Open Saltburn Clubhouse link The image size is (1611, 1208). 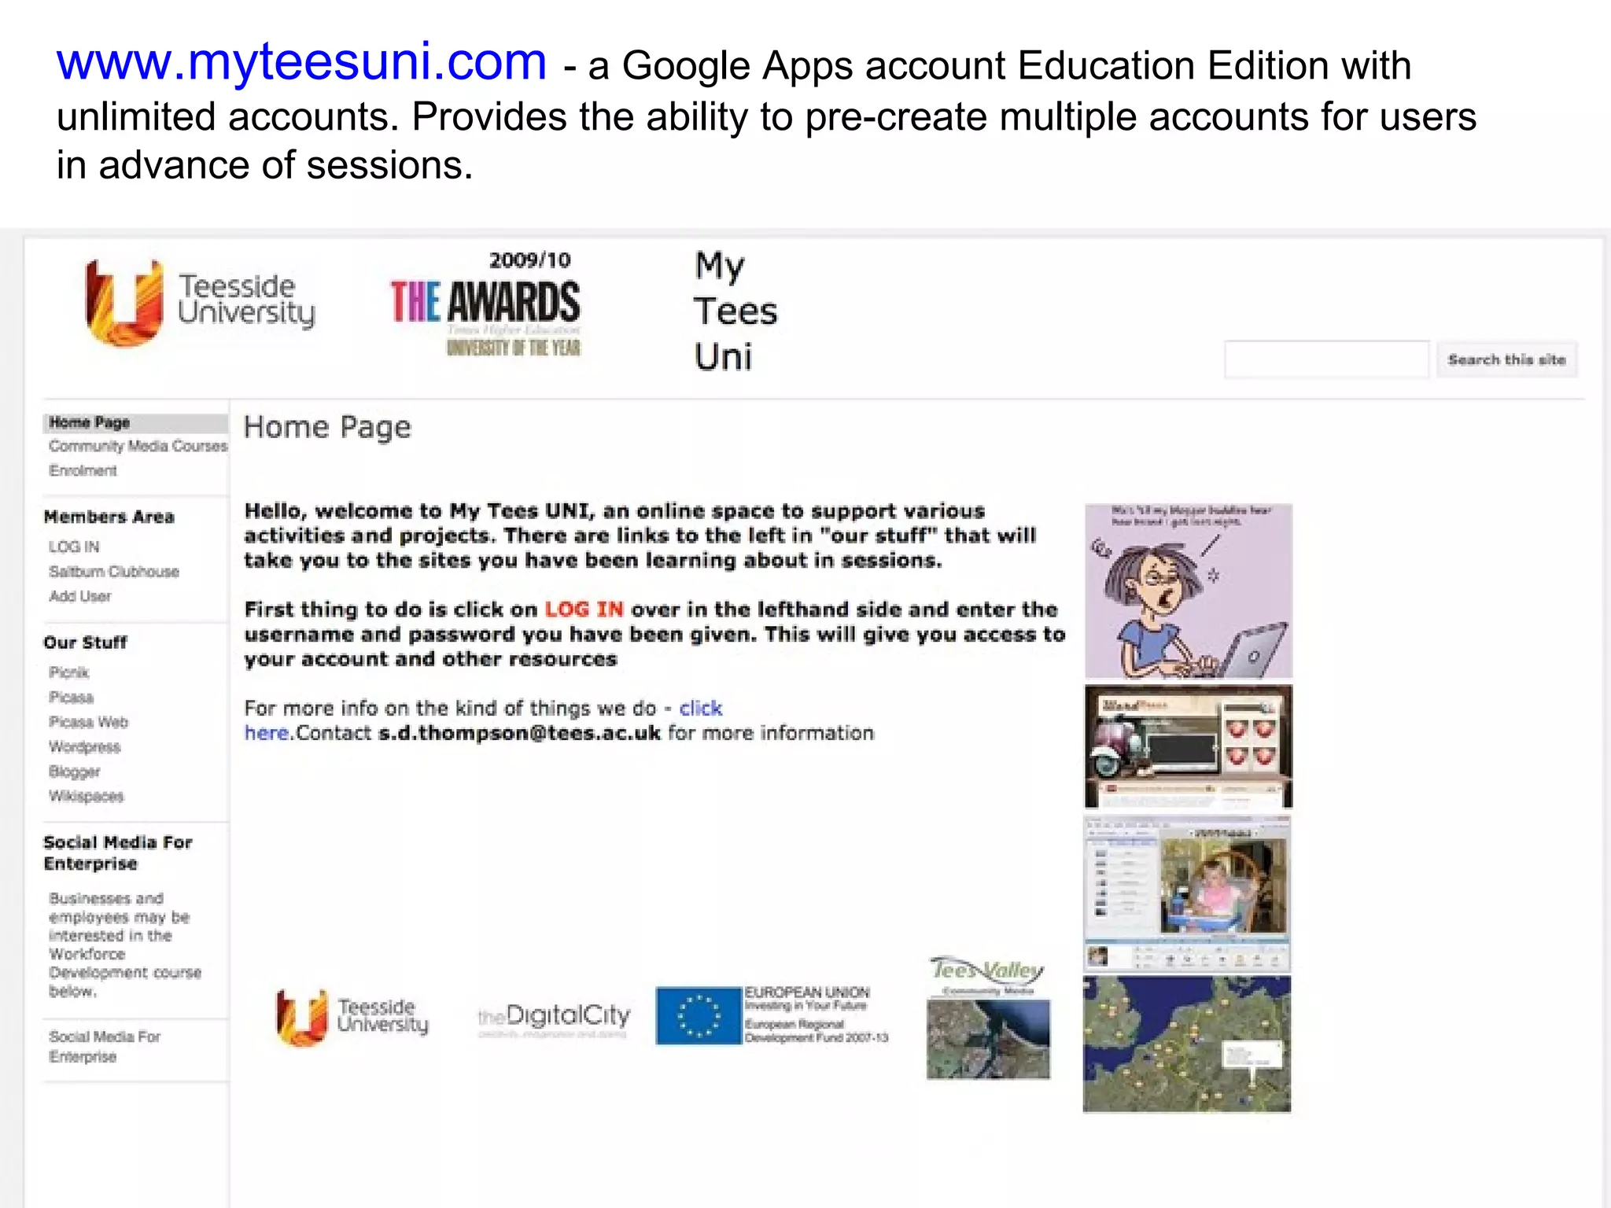tap(114, 572)
